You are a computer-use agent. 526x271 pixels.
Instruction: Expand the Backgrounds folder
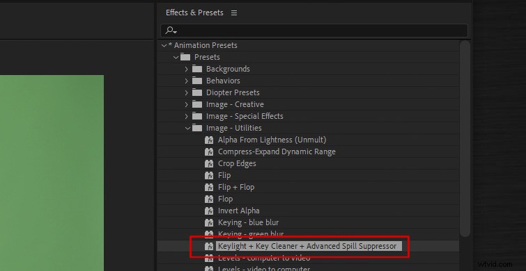(x=187, y=69)
